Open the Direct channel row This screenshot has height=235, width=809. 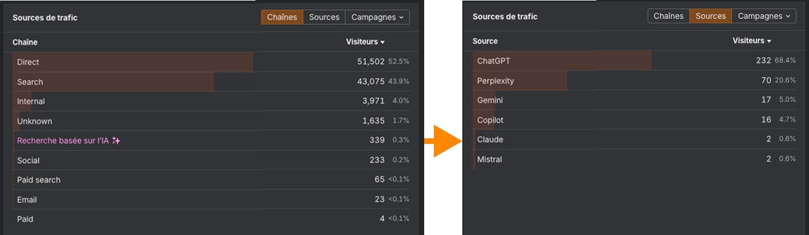(x=211, y=62)
